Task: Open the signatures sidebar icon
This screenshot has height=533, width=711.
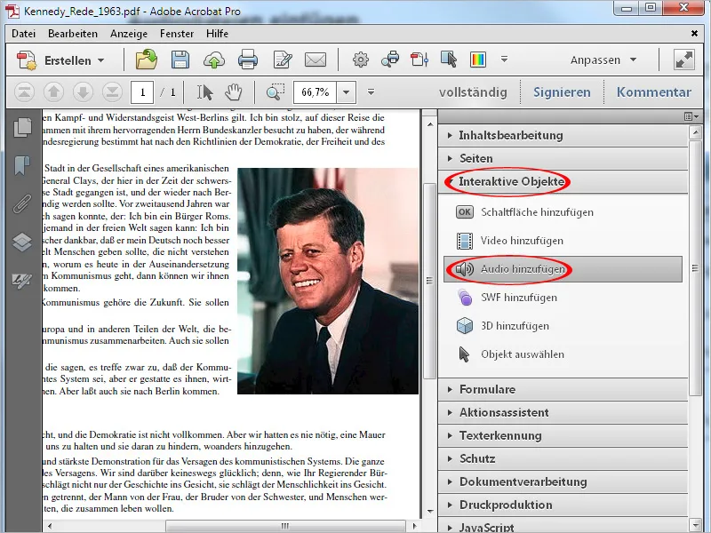Action: [22, 281]
